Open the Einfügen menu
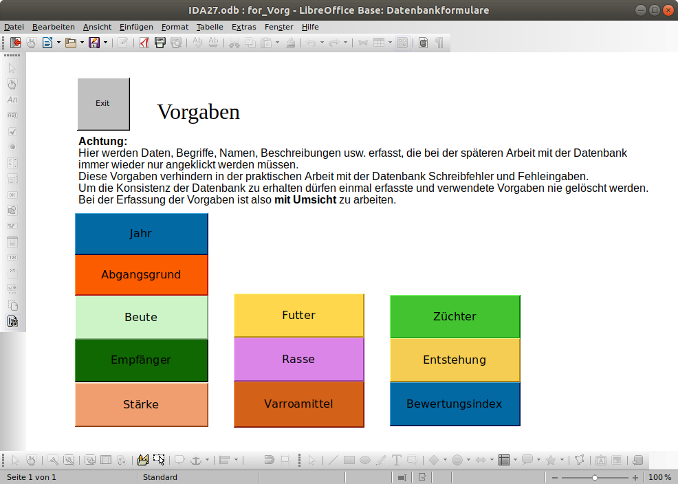 point(136,27)
